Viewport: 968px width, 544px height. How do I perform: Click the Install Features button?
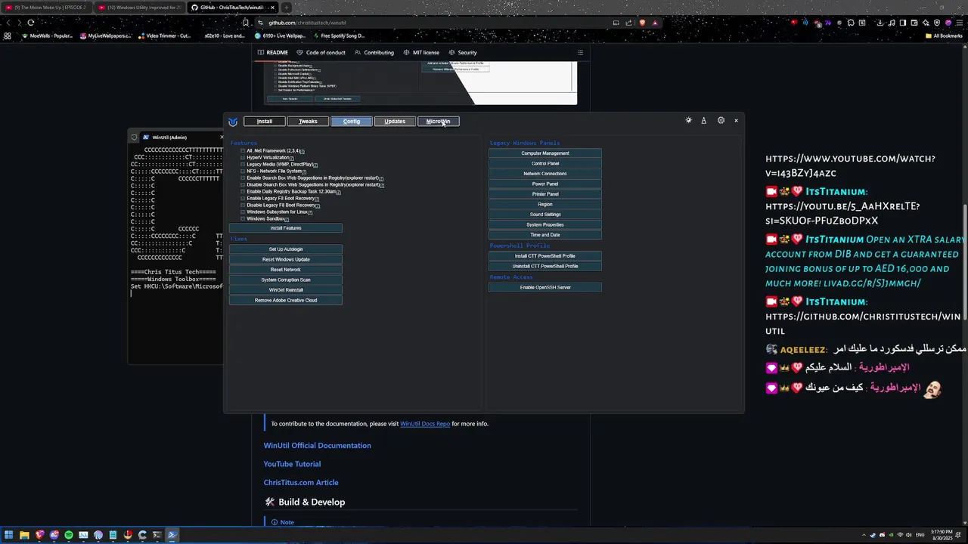[286, 228]
